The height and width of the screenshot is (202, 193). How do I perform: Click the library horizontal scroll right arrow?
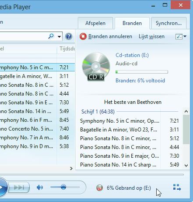(x=71, y=168)
